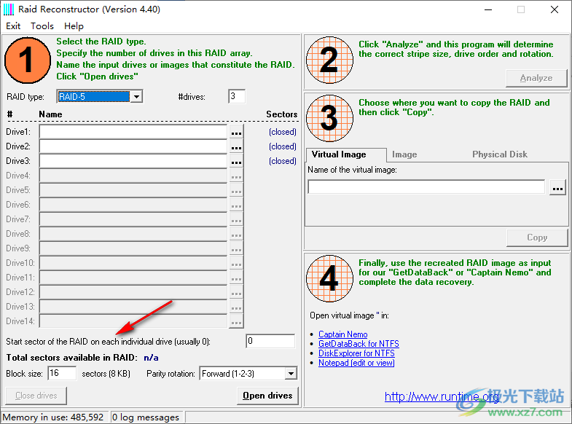Viewport: 572px width, 424px height.
Task: Visit the runtime.org website link
Action: coord(442,396)
